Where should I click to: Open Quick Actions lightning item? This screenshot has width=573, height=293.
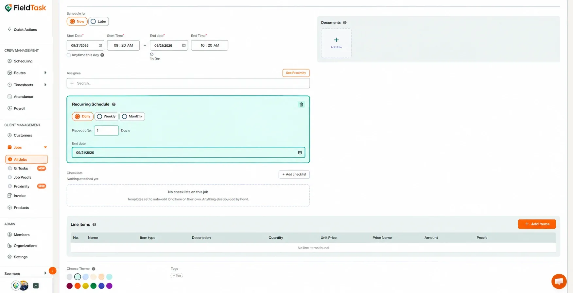[x=22, y=30]
